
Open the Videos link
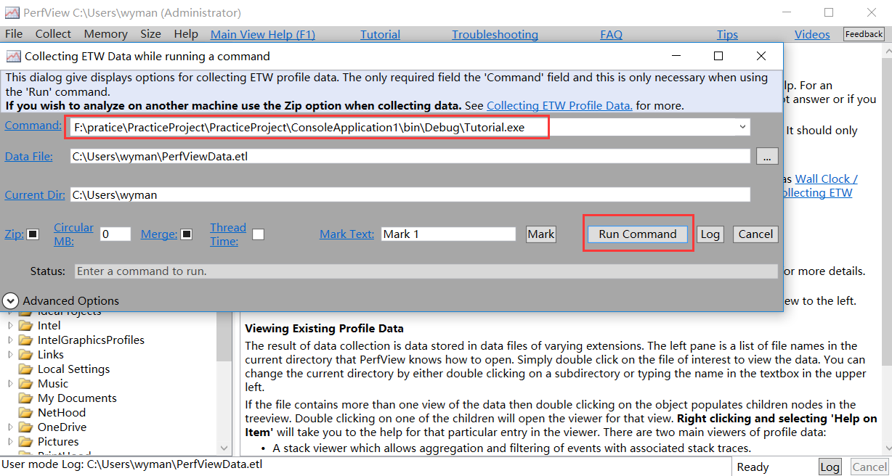812,34
